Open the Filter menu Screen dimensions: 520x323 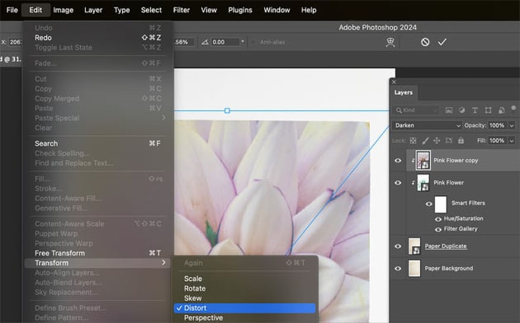tap(181, 10)
